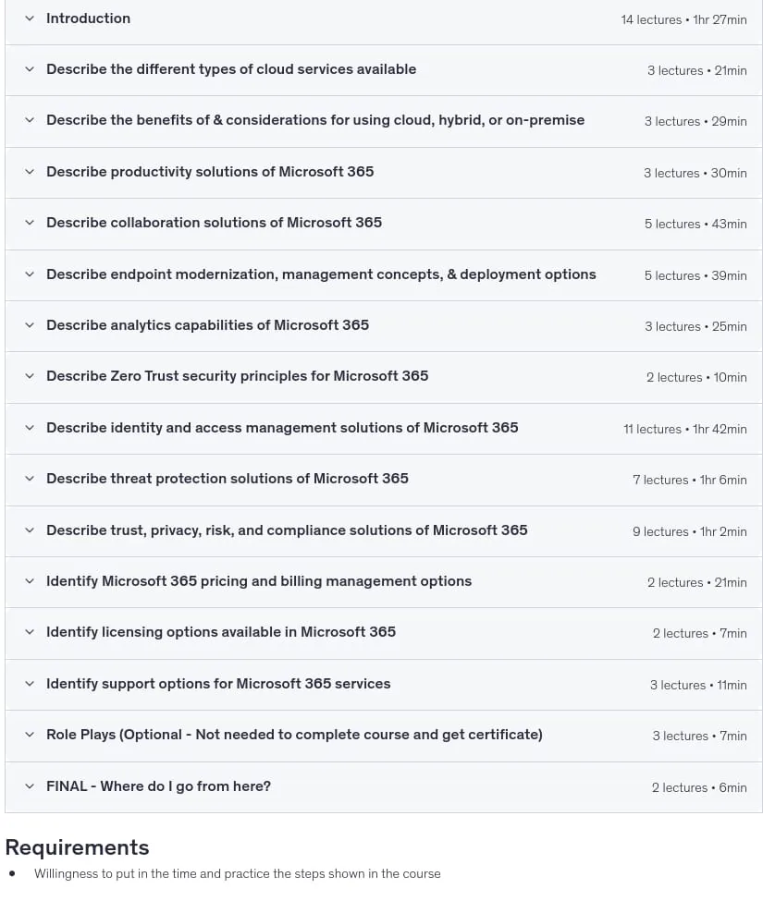
Task: Click Describe collaboration solutions of Microsoft 365 title
Action: coord(214,223)
